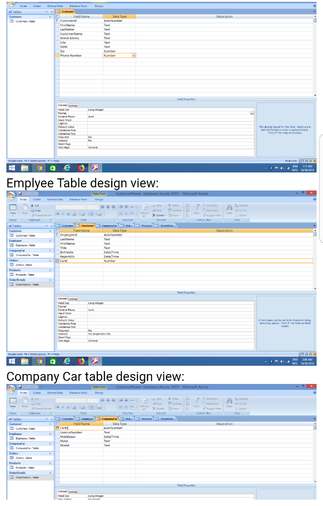Open File Explorer from taskbar below Customer window

pos(25,168)
